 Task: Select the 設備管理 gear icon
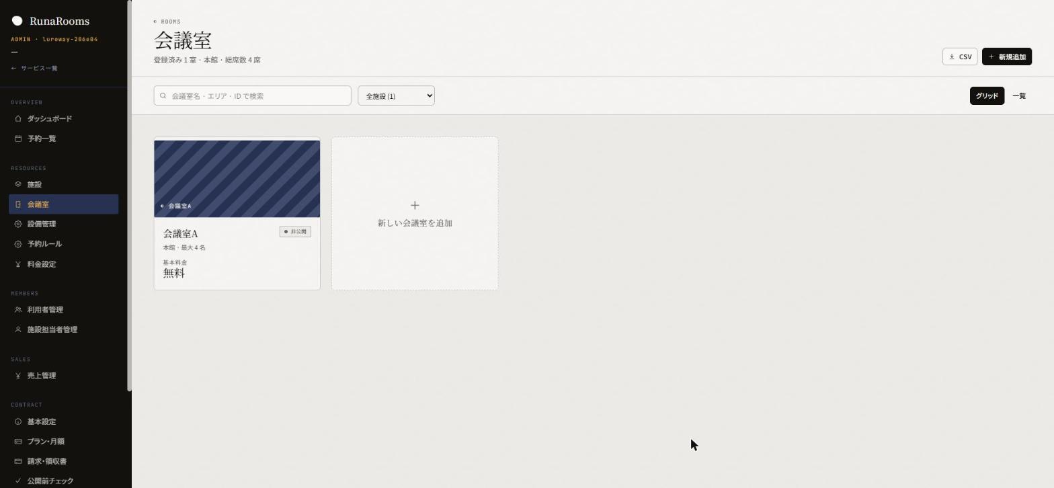tap(18, 224)
